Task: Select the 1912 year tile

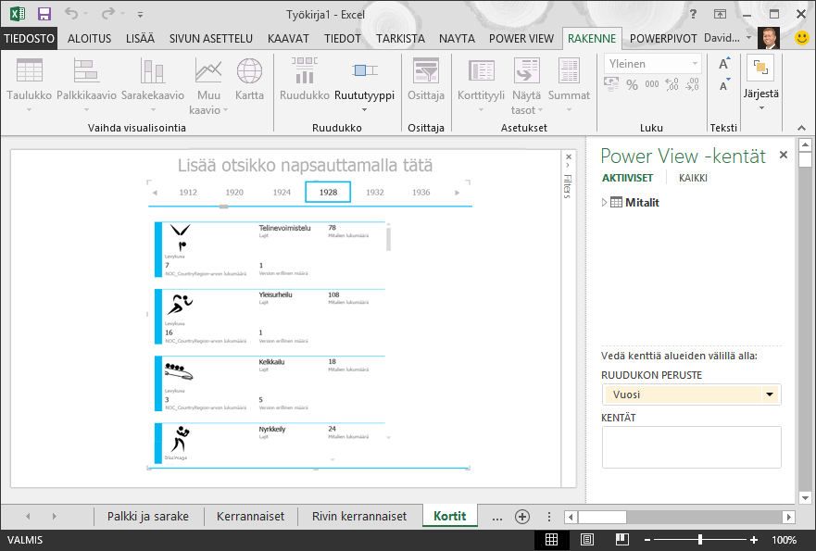Action: coord(188,192)
